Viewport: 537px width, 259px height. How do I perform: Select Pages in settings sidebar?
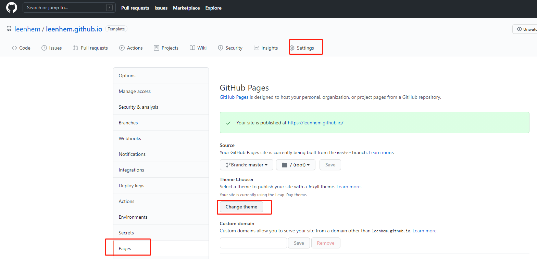point(161,248)
